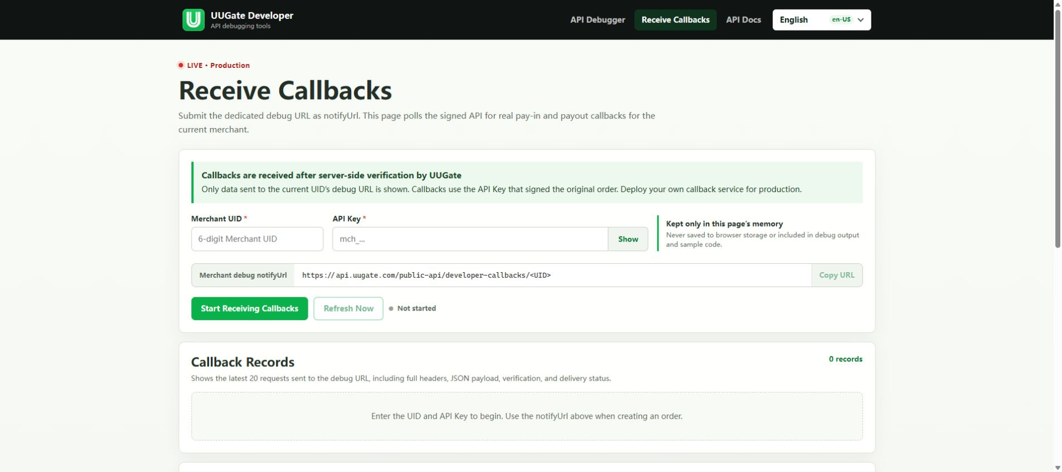
Task: Click the UUGate green logo icon
Action: click(x=193, y=20)
